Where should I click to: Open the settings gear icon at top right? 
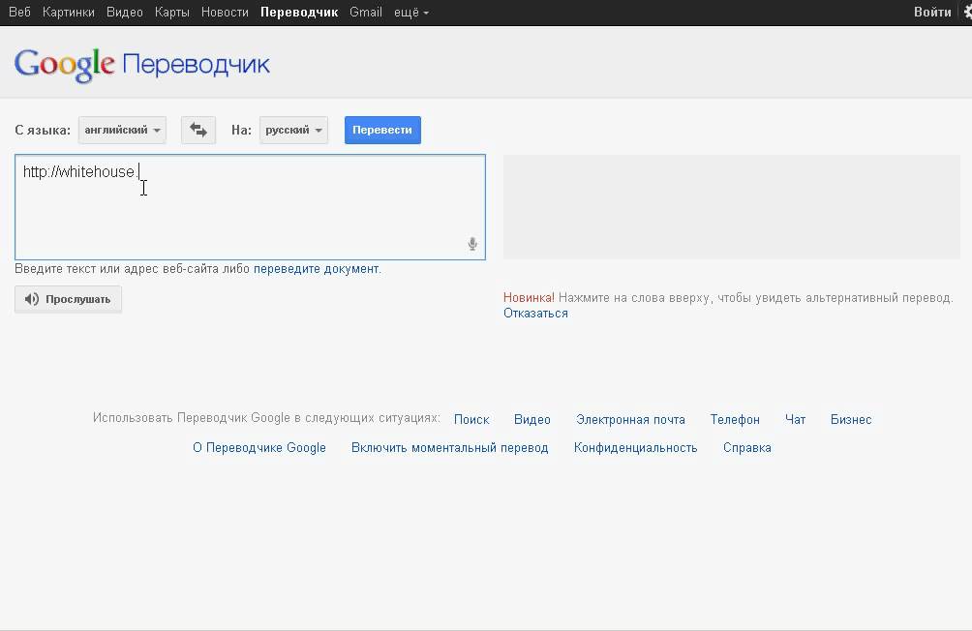click(x=968, y=13)
